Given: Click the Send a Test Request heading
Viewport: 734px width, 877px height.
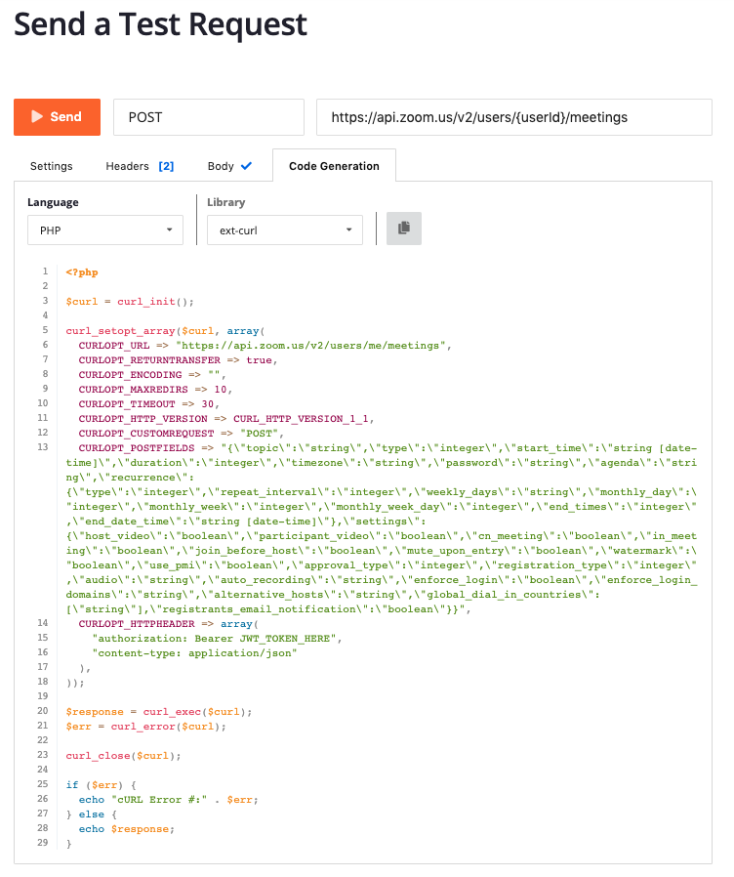Looking at the screenshot, I should (160, 24).
